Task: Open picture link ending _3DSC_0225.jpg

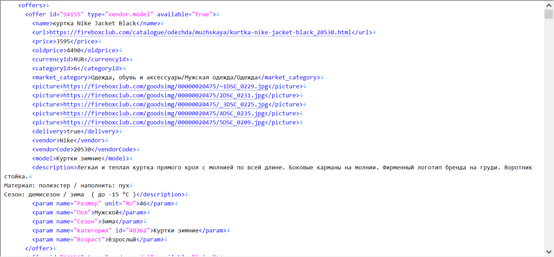Action: (166, 104)
